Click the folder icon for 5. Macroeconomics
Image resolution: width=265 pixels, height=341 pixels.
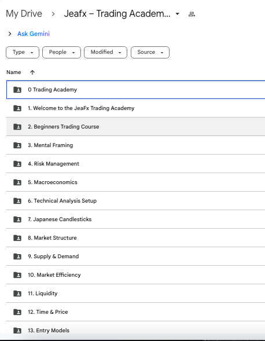click(x=17, y=182)
